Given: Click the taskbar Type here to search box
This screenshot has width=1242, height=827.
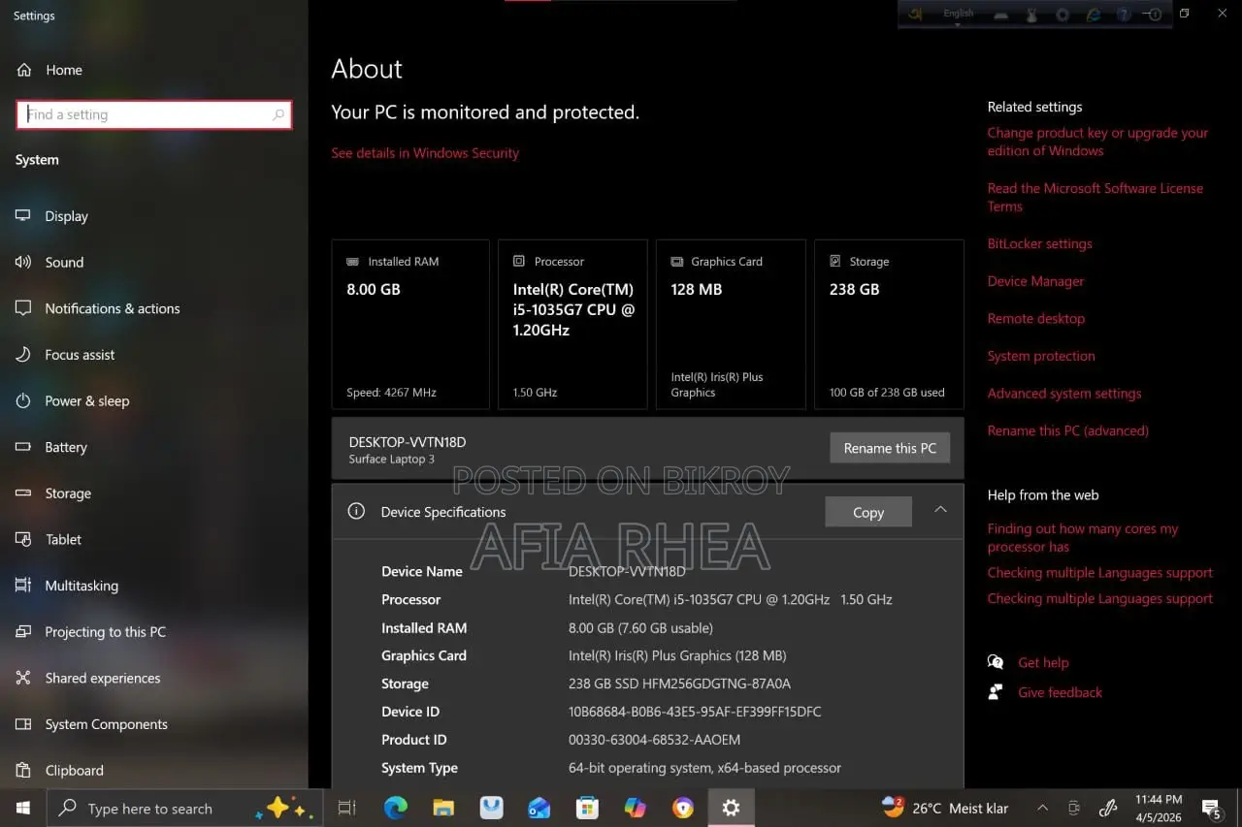Looking at the screenshot, I should 184,808.
